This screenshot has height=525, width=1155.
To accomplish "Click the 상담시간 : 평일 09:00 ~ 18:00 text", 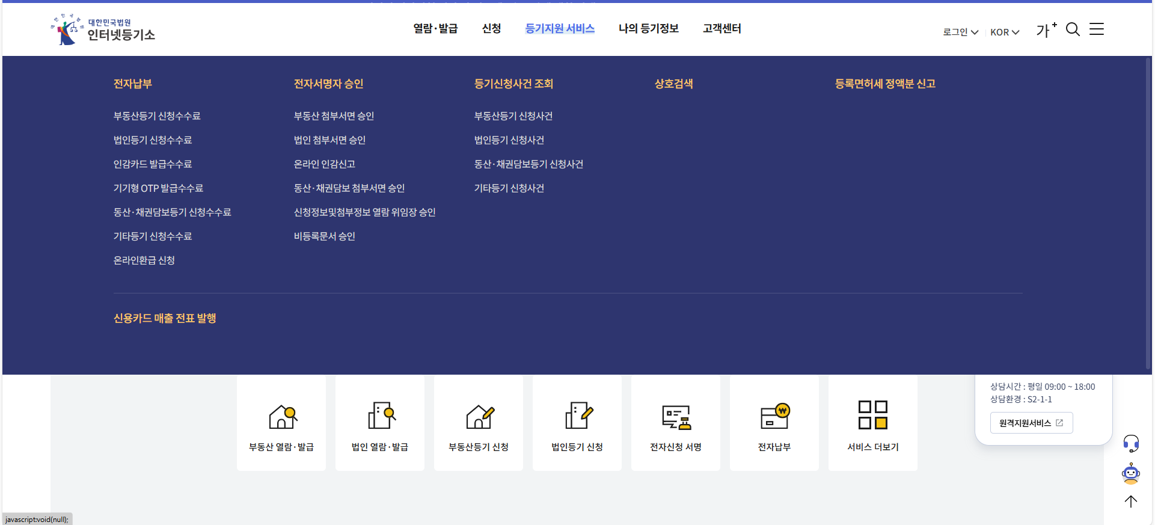I will click(1043, 387).
